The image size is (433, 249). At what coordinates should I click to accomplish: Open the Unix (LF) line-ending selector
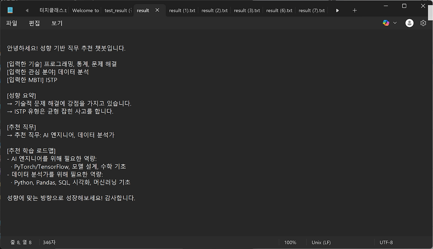321,242
